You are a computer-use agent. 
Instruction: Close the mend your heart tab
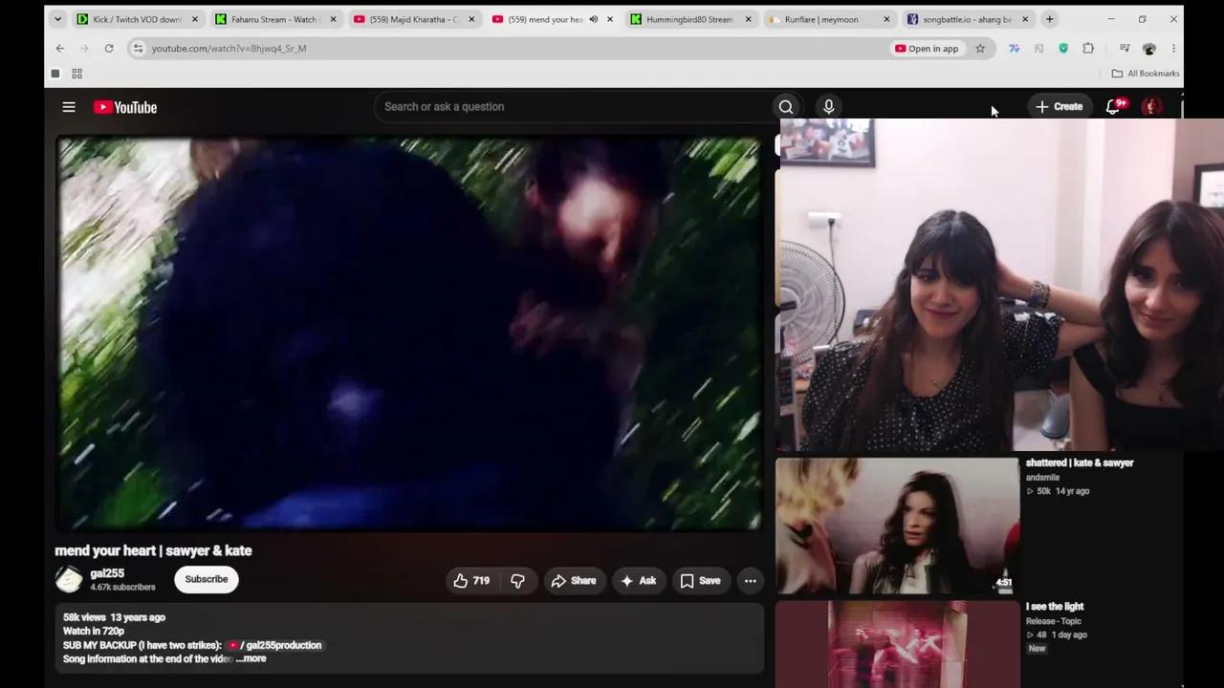(x=610, y=19)
